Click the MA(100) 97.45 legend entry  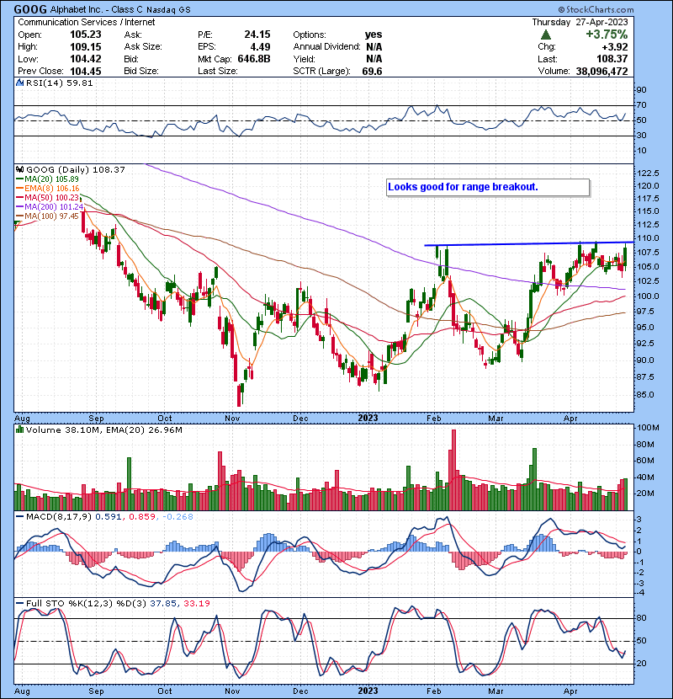47,216
